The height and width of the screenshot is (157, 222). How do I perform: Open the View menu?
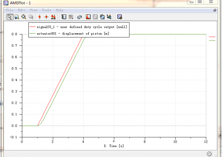coord(34,10)
